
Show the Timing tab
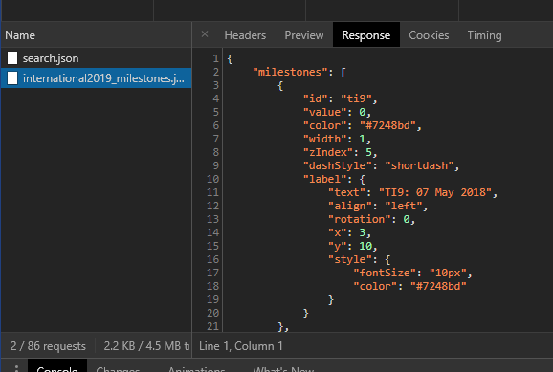(484, 35)
